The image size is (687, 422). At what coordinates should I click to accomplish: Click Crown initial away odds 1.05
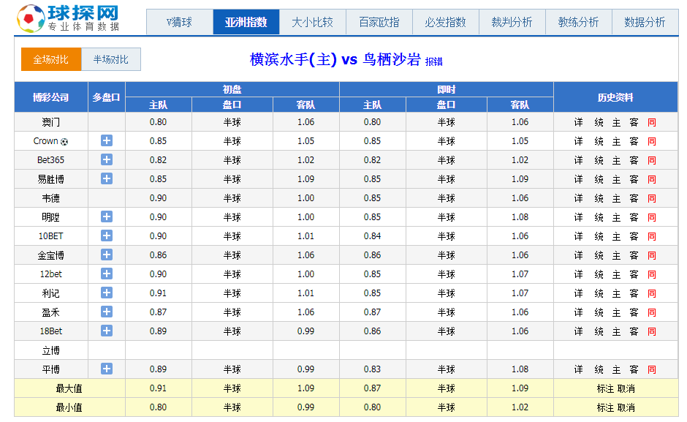[x=305, y=141]
